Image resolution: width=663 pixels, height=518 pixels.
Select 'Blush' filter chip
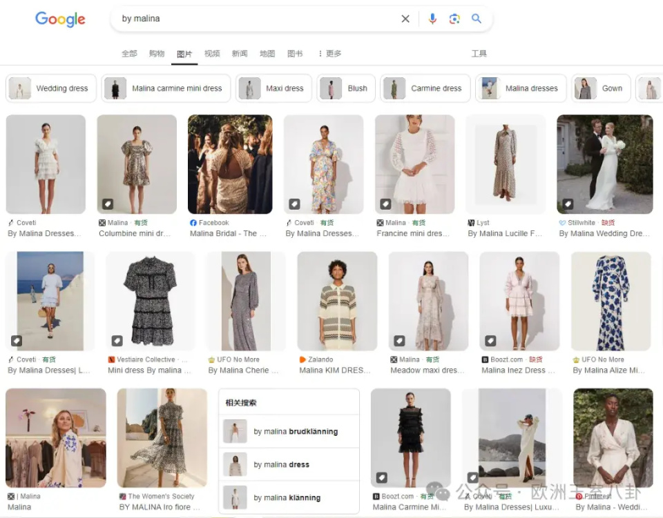coord(346,88)
